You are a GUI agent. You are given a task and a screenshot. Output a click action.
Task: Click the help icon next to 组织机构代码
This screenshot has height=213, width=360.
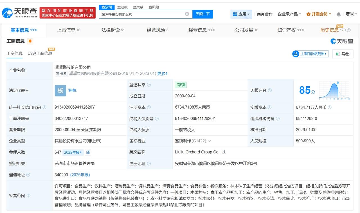point(278,119)
